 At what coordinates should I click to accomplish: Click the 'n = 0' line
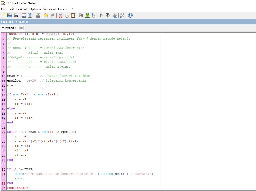pyautogui.click(x=12, y=85)
